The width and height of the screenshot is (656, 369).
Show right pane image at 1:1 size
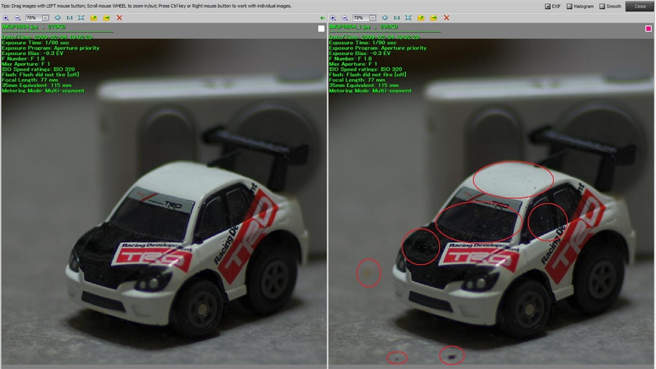coord(397,18)
